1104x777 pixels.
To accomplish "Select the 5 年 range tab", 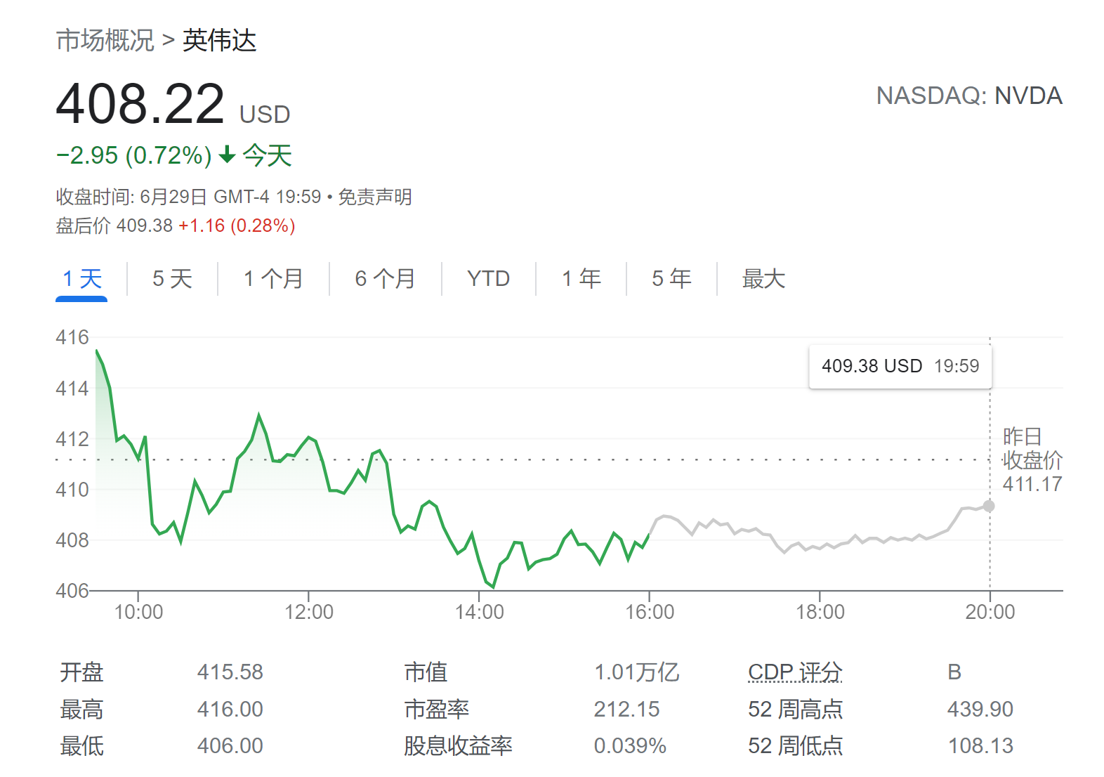I will pyautogui.click(x=671, y=279).
